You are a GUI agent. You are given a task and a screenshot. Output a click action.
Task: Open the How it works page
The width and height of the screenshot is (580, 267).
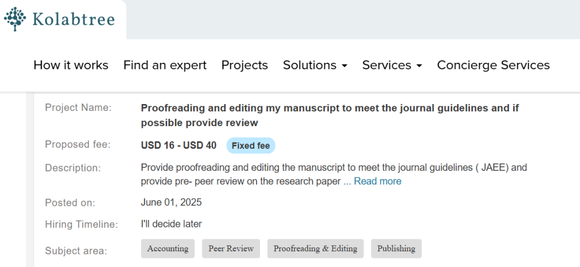71,65
